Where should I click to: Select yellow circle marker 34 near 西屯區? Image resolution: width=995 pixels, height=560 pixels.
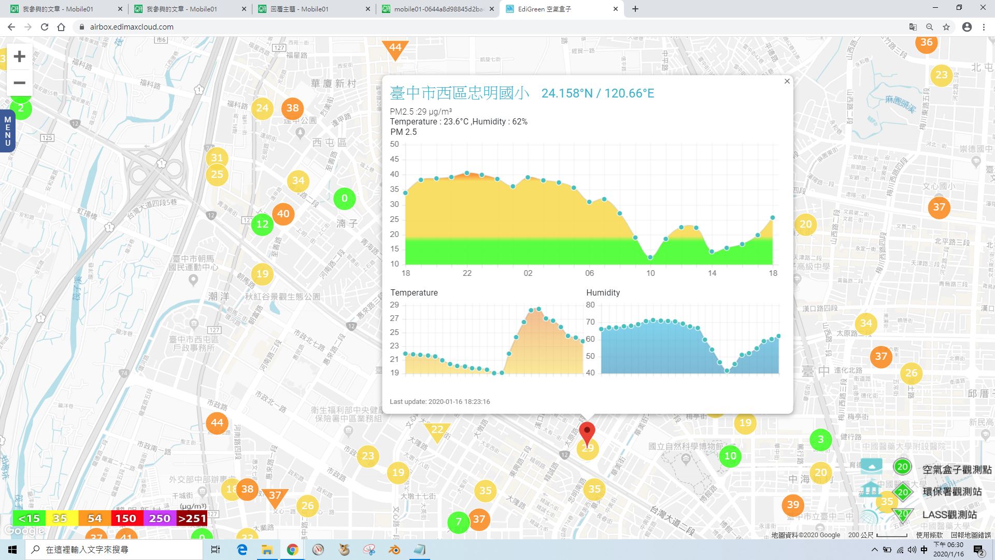(x=298, y=181)
